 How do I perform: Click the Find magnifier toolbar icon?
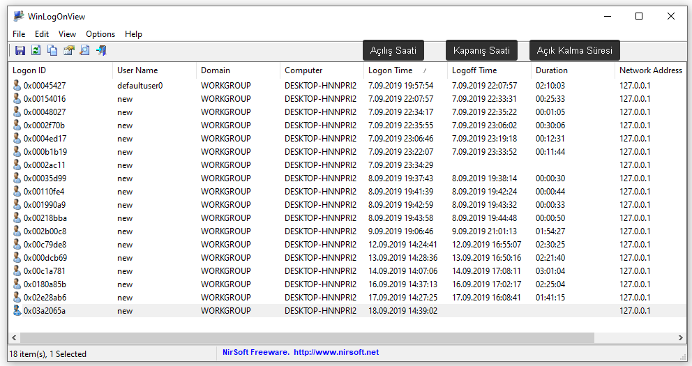click(84, 50)
